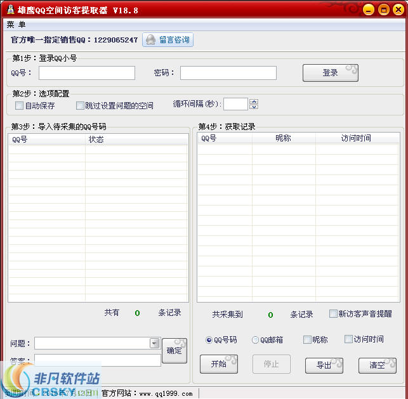The height and width of the screenshot is (399, 408).
Task: Increase loop interval with up arrow
Action: [x=254, y=101]
